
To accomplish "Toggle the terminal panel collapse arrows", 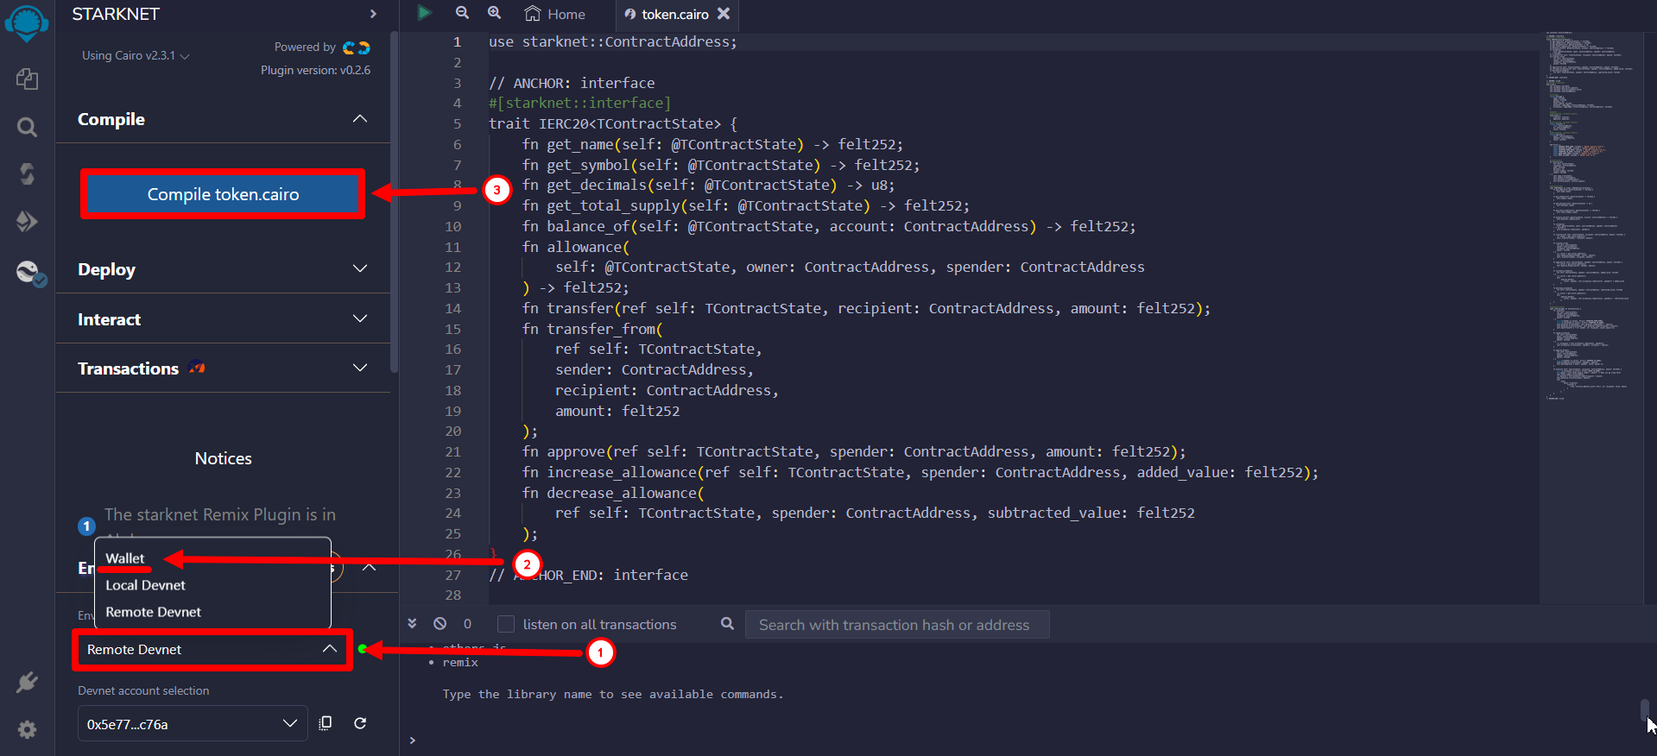I will click(x=412, y=623).
